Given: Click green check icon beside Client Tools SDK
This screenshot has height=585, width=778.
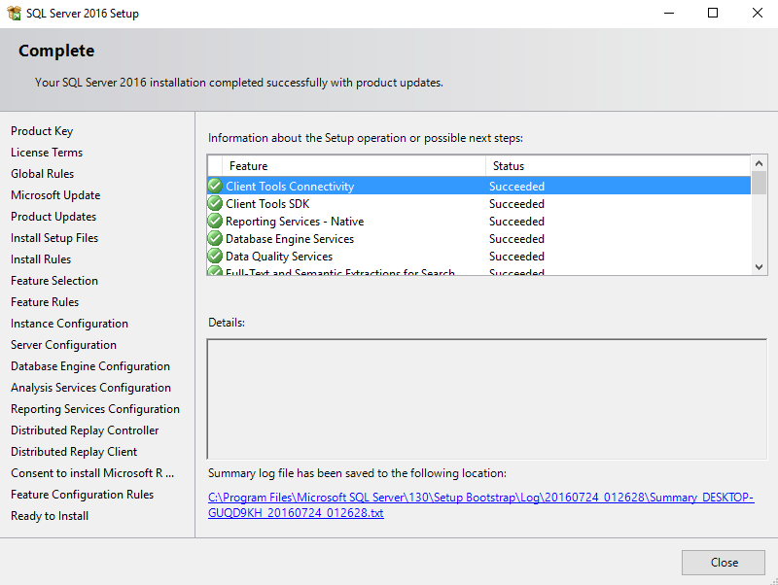Looking at the screenshot, I should [x=215, y=203].
